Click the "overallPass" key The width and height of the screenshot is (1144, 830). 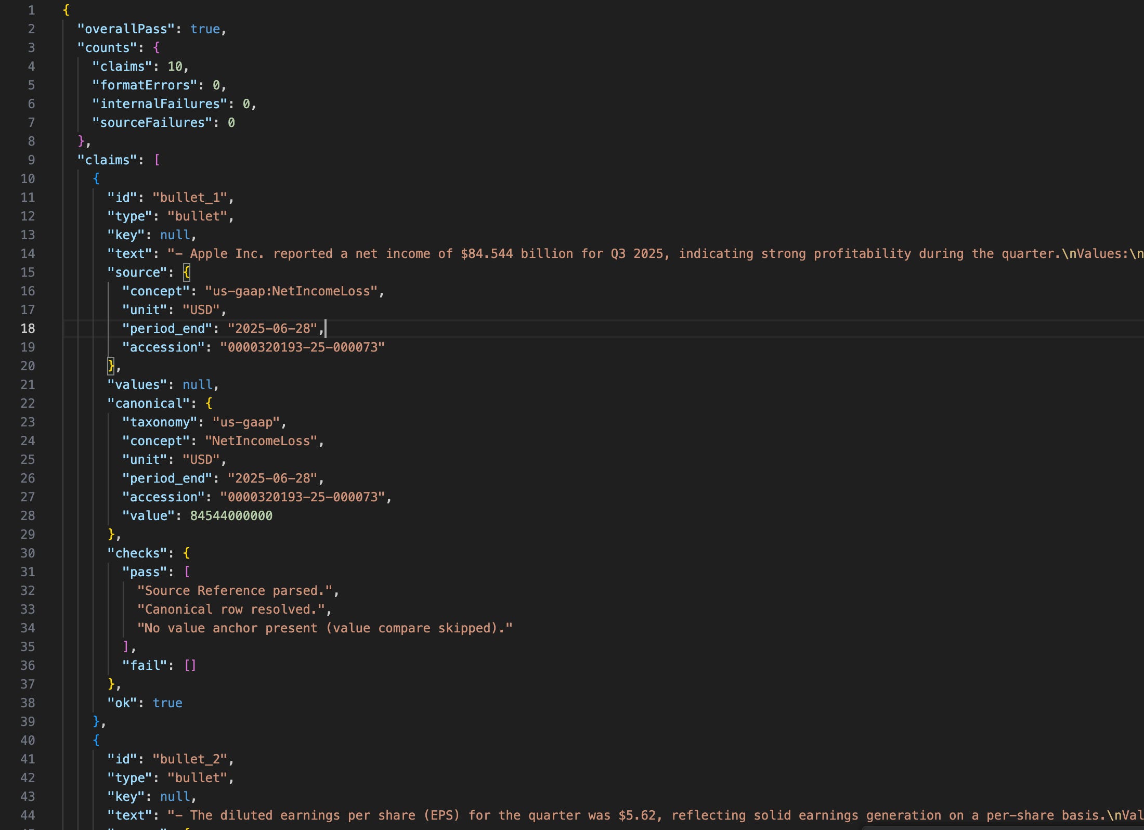pyautogui.click(x=126, y=29)
